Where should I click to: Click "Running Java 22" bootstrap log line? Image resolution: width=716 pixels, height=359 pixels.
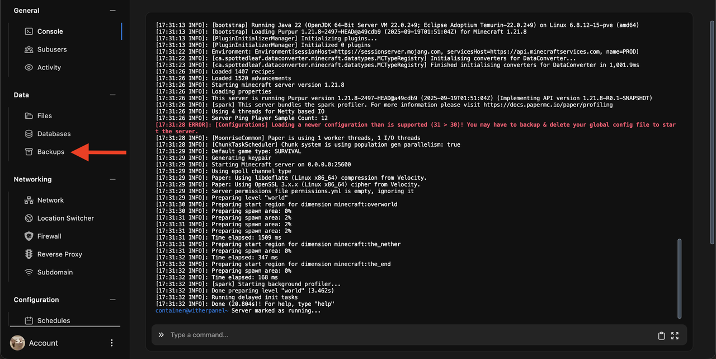click(397, 25)
